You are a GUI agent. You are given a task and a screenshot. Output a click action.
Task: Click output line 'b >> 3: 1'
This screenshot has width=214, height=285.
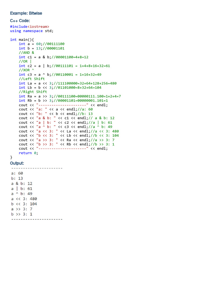[x=22, y=214]
